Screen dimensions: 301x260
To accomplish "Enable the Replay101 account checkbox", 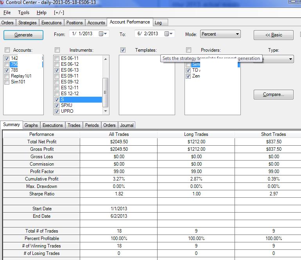I will [7, 76].
